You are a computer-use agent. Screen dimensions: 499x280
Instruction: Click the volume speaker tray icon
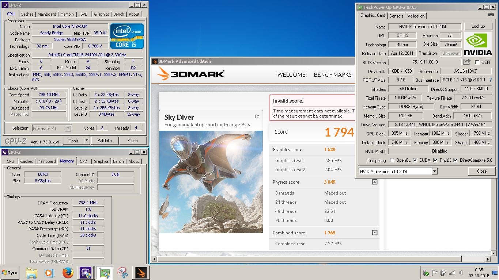pos(461,273)
